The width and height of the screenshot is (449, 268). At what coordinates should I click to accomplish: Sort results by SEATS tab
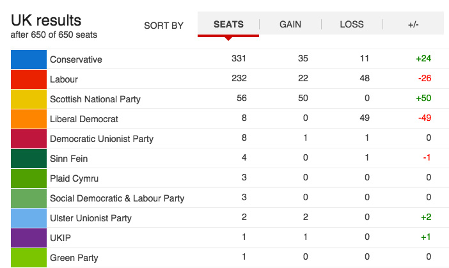tap(228, 24)
